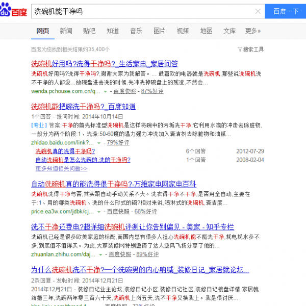
Task: Go to the 地图 tab
Action: [x=206, y=31]
